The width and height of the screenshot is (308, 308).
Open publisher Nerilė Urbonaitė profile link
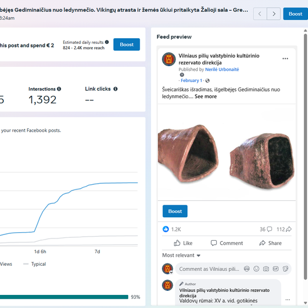222,70
